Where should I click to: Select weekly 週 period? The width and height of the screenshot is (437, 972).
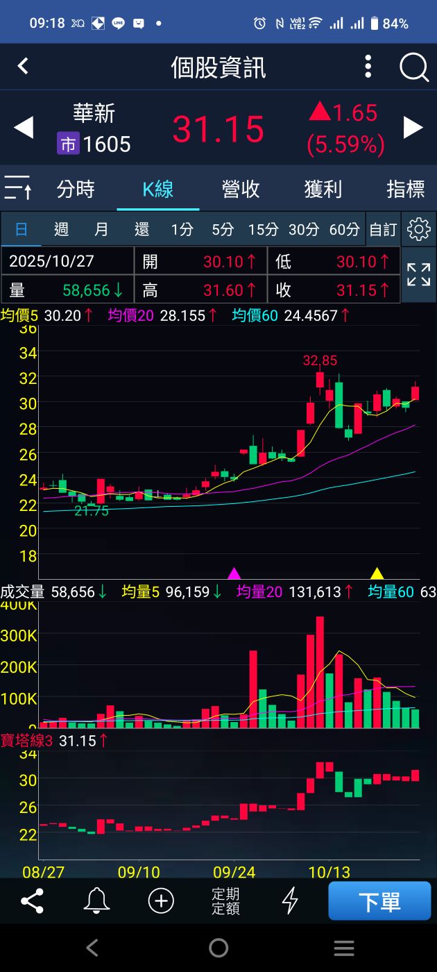(x=61, y=229)
